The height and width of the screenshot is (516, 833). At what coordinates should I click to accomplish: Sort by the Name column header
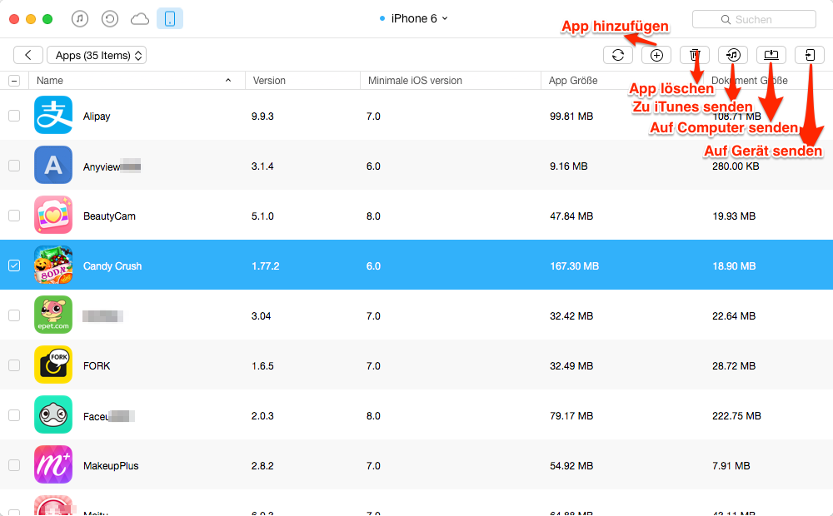137,81
